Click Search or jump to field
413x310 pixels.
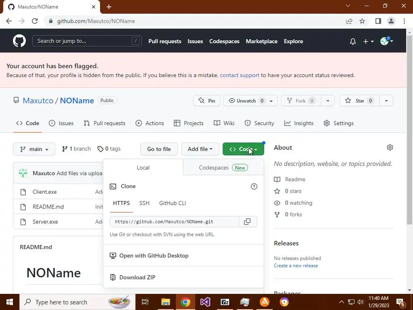pyautogui.click(x=87, y=41)
